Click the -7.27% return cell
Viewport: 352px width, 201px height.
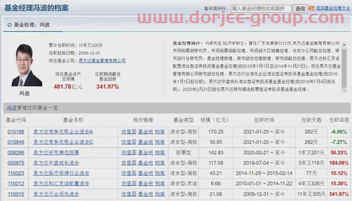click(x=339, y=142)
